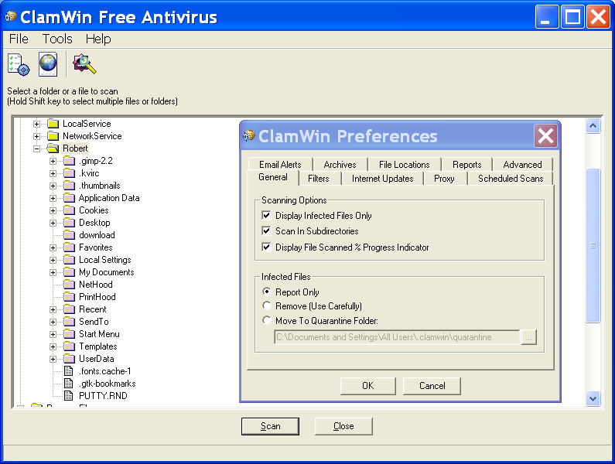The width and height of the screenshot is (615, 464).
Task: Click Cancel in Preferences dialog
Action: click(432, 386)
